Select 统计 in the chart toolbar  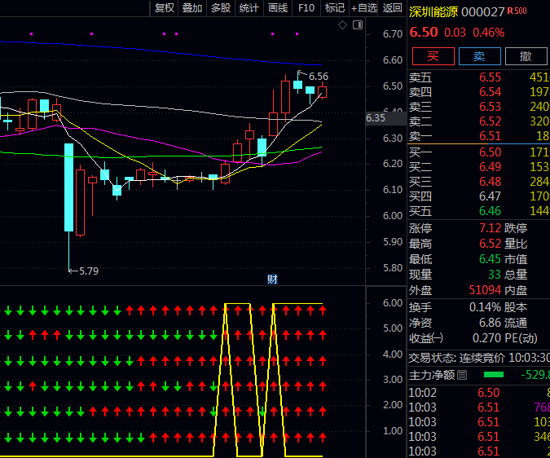click(249, 8)
